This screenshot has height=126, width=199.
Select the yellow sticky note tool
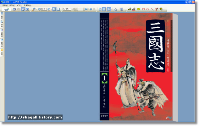[x=139, y=9]
